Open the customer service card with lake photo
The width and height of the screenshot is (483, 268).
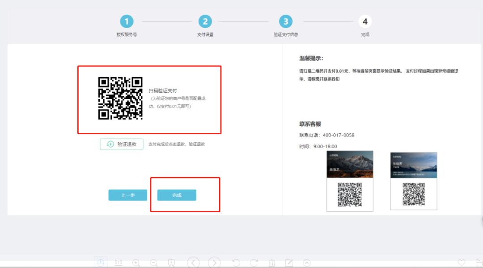tap(414, 181)
